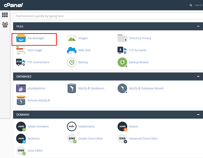The image size is (203, 158).
Task: Click Advanced Zone Editor DNS icon
Action: (122, 138)
